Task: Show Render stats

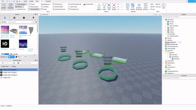Action: (153, 7)
